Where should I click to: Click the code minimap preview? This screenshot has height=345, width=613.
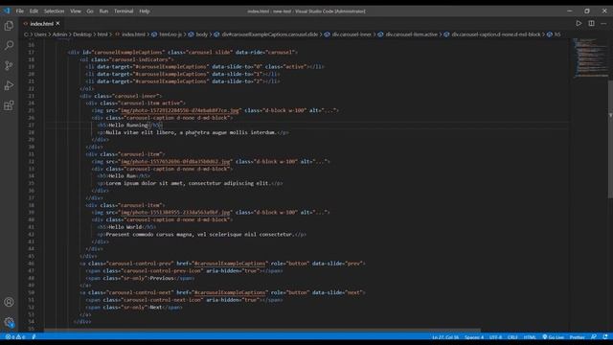[591, 57]
